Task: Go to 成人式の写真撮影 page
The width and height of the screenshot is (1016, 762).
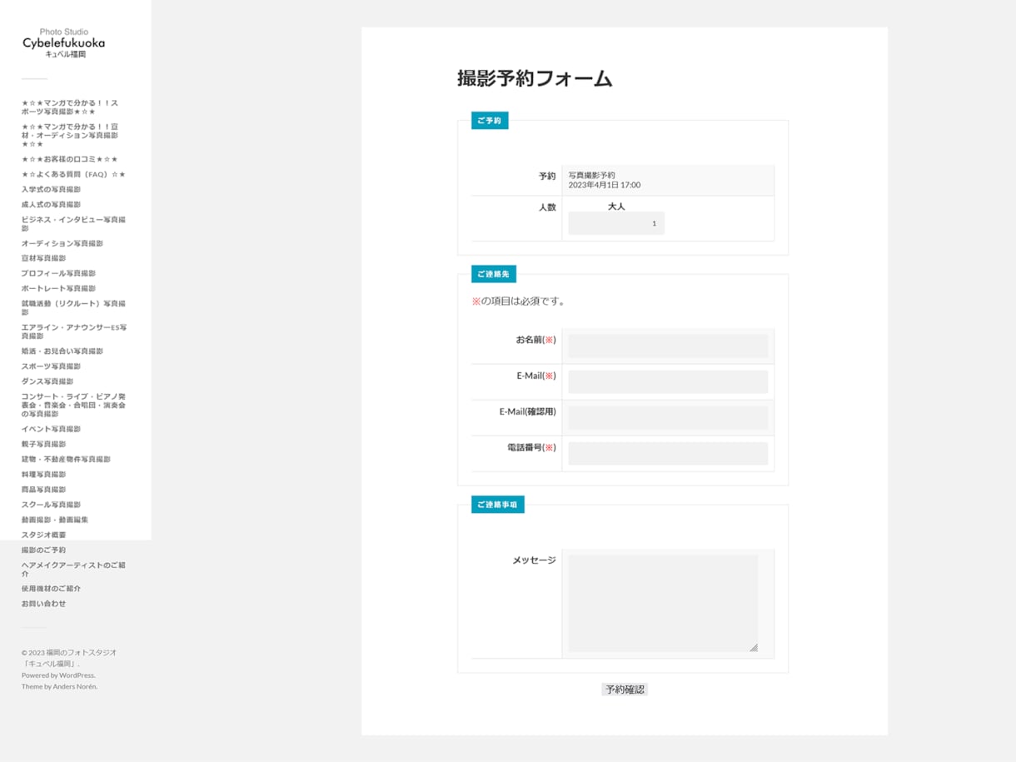Action: pos(51,204)
